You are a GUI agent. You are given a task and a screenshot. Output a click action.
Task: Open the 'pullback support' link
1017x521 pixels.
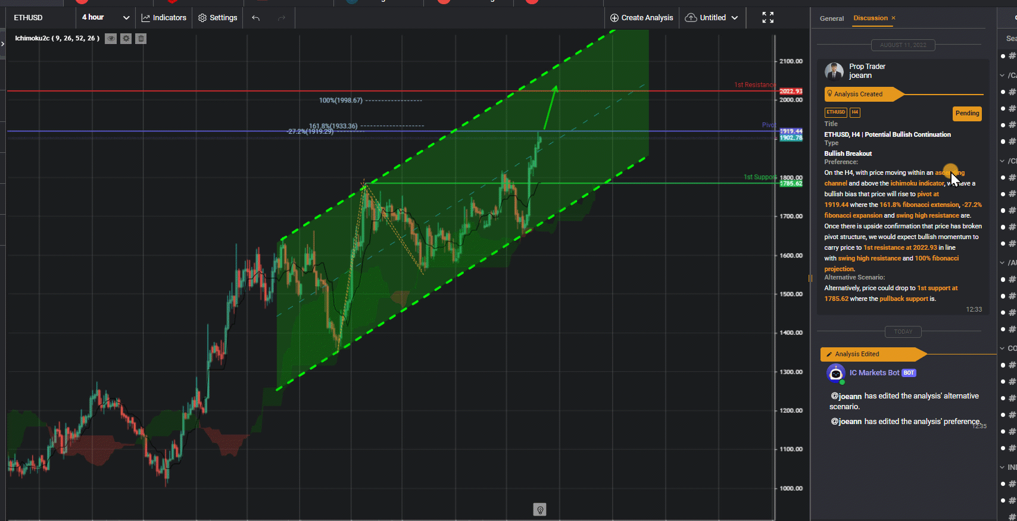[x=903, y=299]
